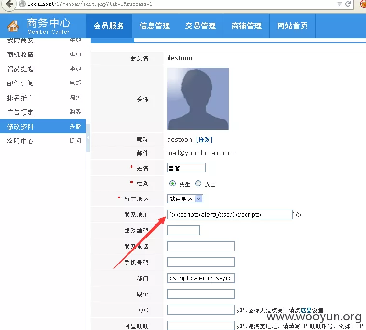
Task: Click the 阿里旺旺 input field
Action: (201, 325)
